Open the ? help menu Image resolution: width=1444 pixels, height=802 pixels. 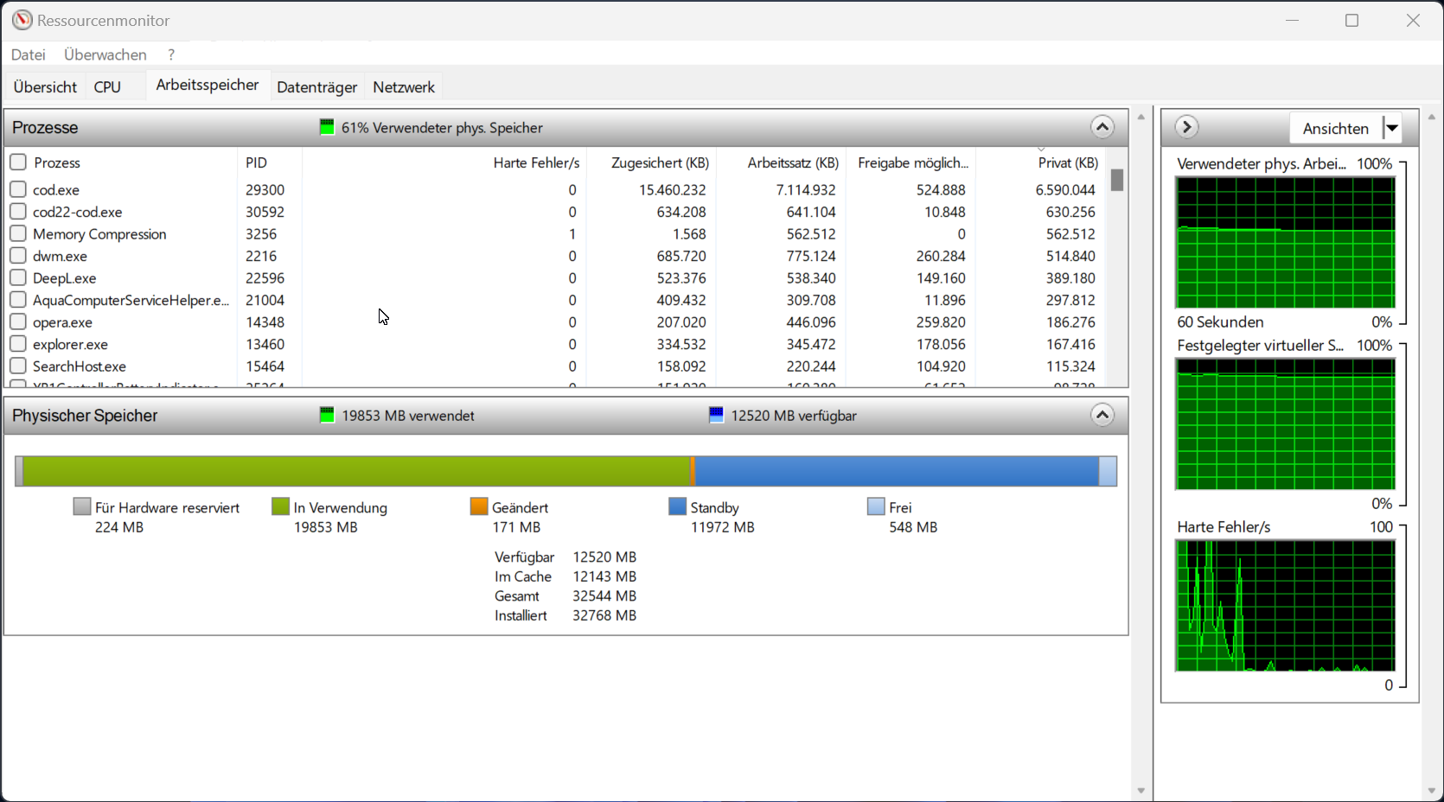[171, 54]
